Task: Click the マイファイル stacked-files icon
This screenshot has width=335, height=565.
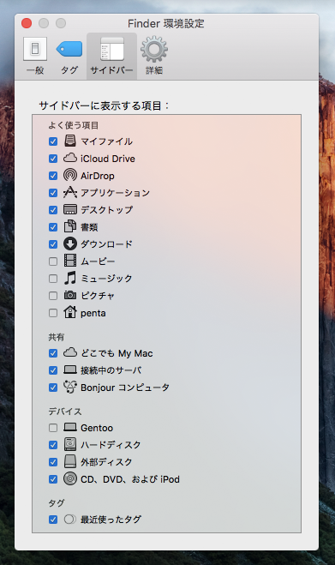Action: [x=70, y=141]
